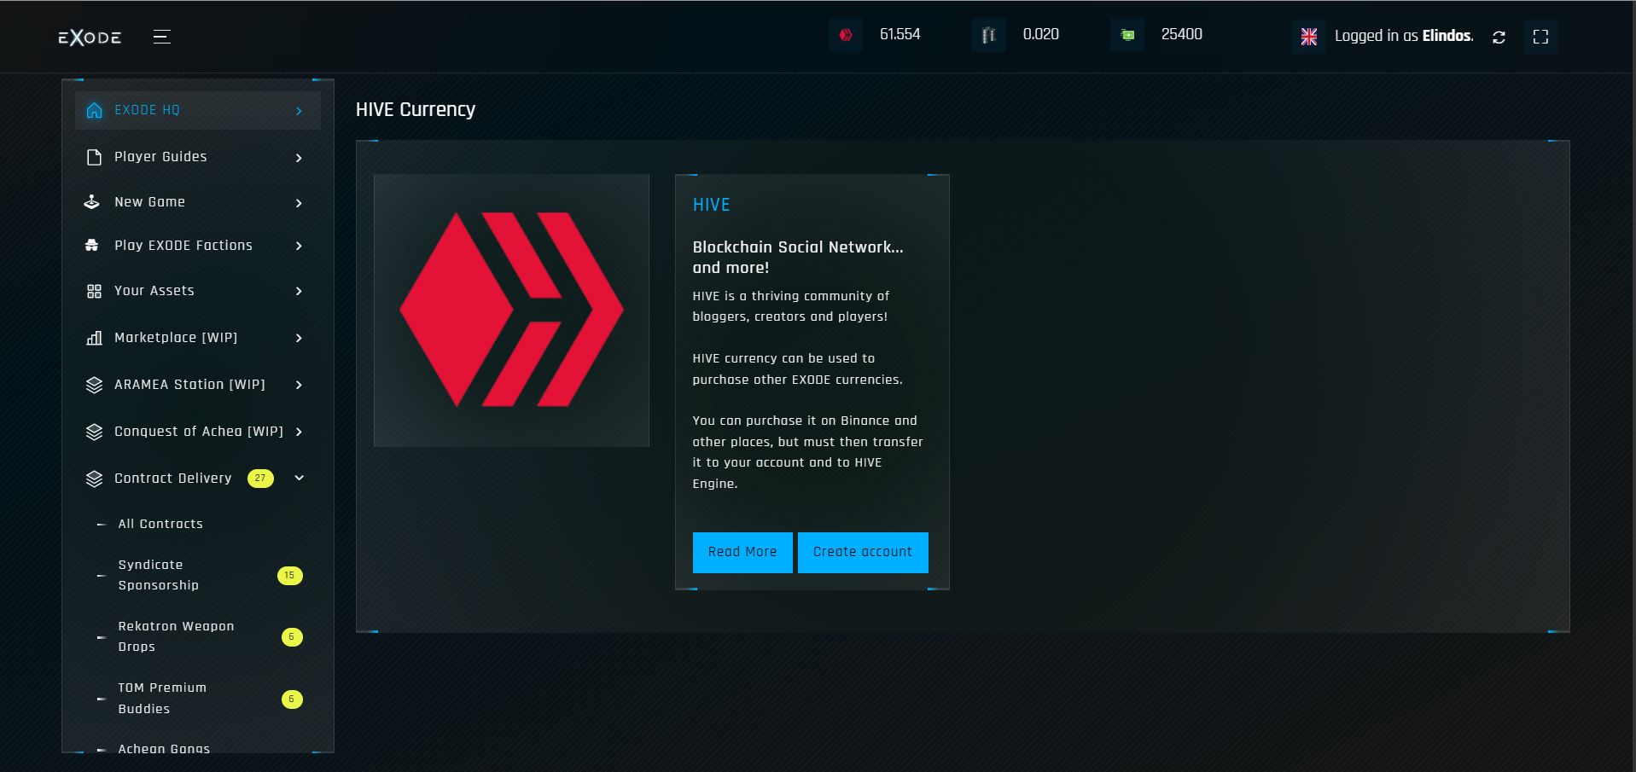Open Conquest of Achea [WIP] menu item
Viewport: 1636px width, 772px height.
198,432
